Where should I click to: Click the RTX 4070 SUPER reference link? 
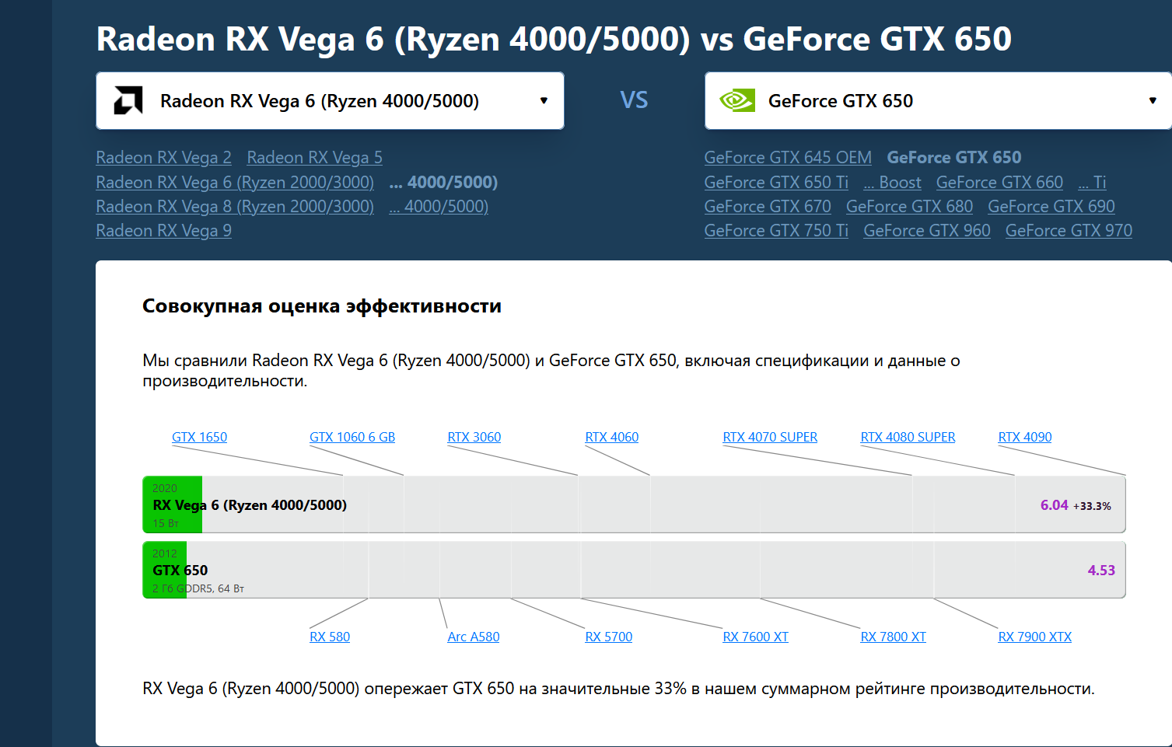[770, 437]
